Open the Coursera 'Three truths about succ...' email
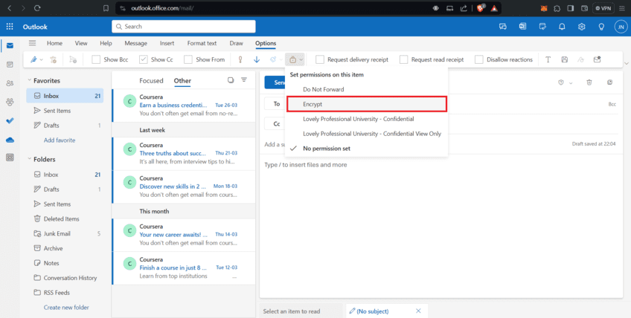 click(184, 154)
